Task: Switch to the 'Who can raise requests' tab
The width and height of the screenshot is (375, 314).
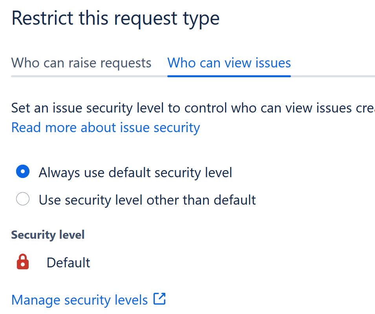Action: click(81, 63)
